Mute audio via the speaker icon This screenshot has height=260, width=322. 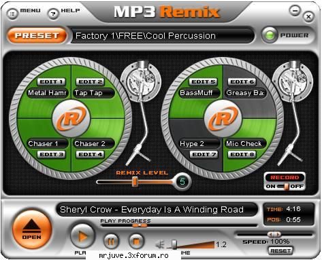[x=160, y=244]
